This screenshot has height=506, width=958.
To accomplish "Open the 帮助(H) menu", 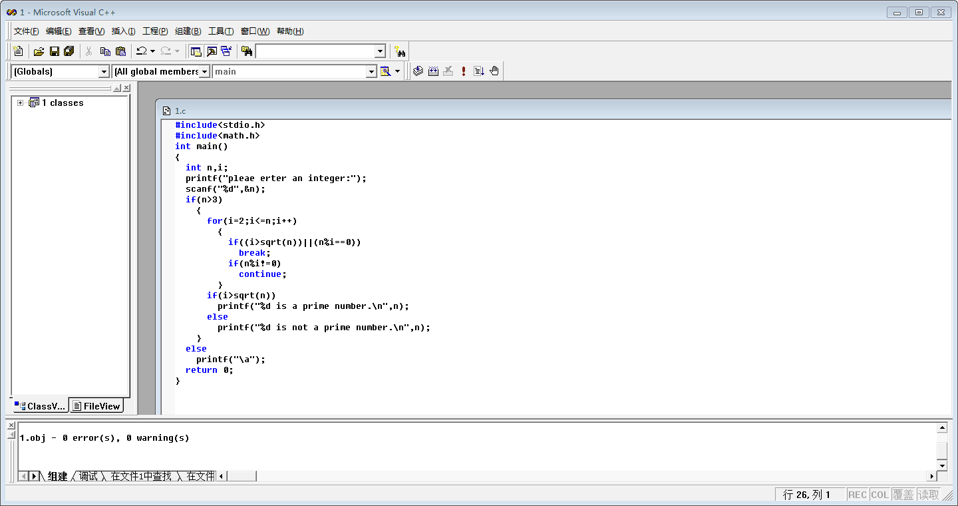I will (x=290, y=31).
